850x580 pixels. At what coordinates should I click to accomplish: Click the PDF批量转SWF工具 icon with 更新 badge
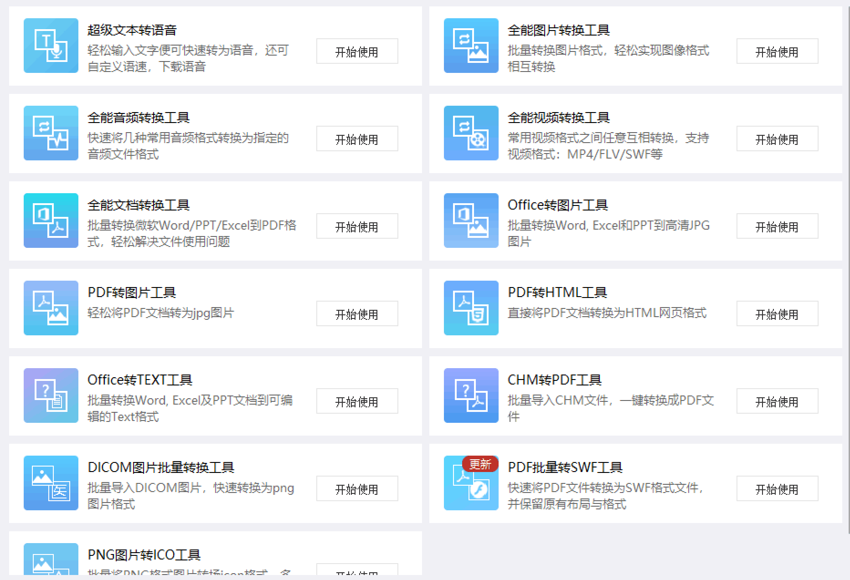471,483
